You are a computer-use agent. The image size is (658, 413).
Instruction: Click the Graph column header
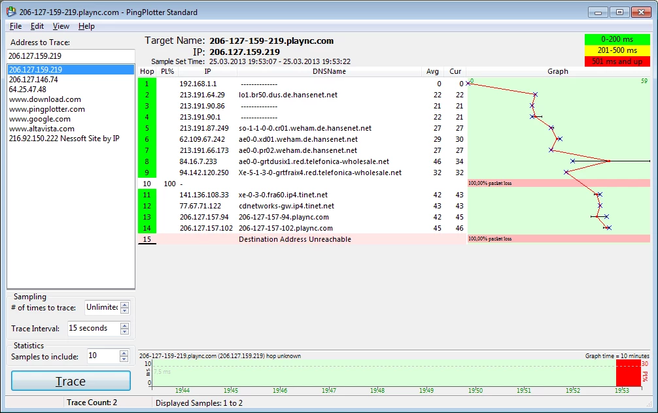click(558, 71)
